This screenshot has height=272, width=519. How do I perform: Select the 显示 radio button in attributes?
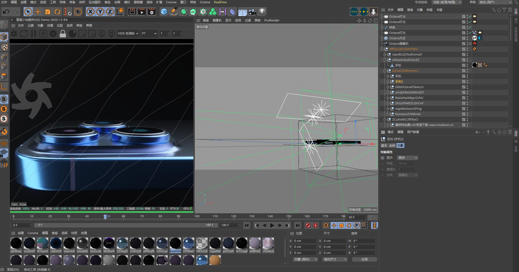[382, 158]
